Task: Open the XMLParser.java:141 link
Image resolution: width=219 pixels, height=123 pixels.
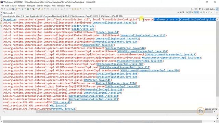Action: point(97,80)
